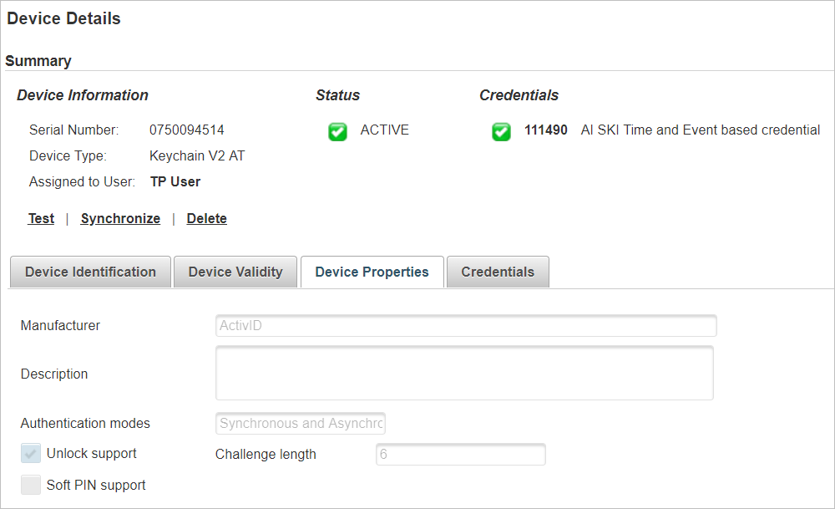Click the Device Information heading

[x=83, y=95]
